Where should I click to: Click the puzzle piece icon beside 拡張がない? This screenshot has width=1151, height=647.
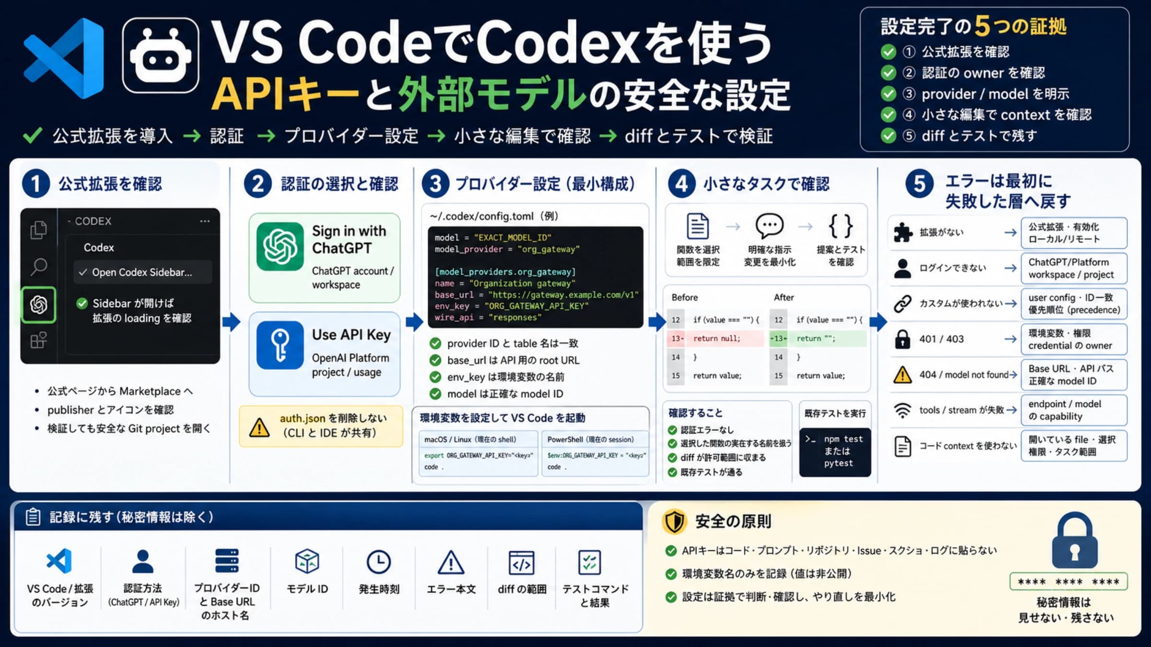tap(903, 233)
